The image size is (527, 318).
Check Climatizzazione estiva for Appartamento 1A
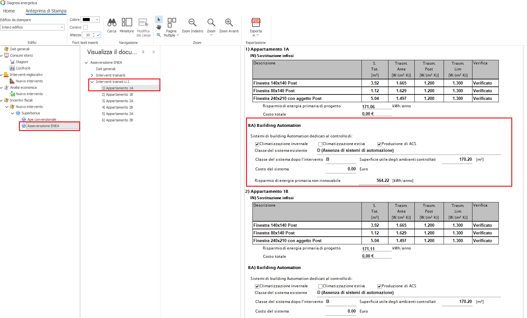pos(320,144)
